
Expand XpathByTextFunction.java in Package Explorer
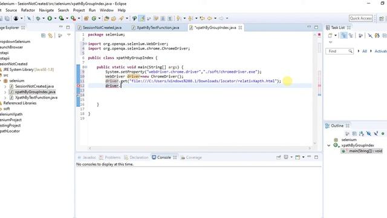tap(5, 97)
